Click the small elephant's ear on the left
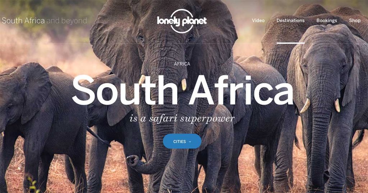The width and height of the screenshot is (368, 193). click(35, 93)
